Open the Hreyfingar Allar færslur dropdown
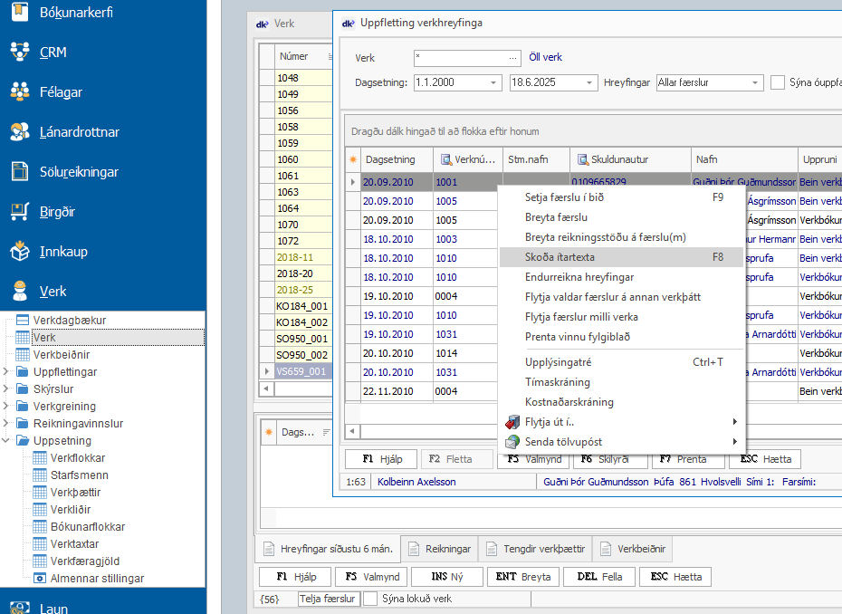 pyautogui.click(x=756, y=82)
